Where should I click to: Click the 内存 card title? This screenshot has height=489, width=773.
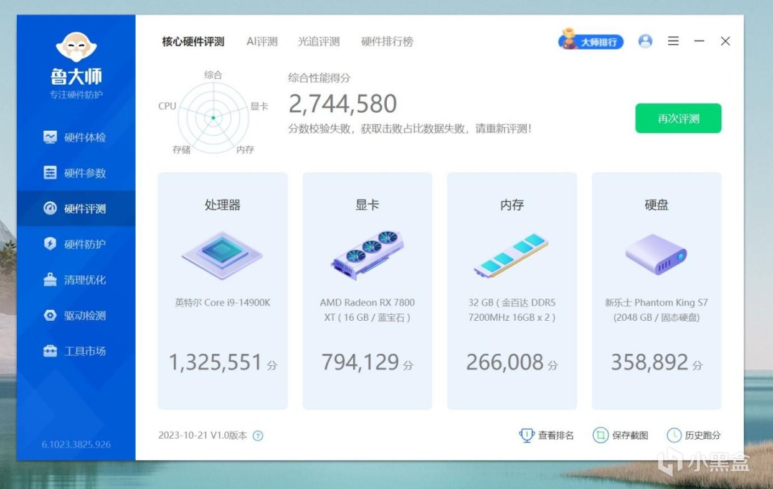(x=512, y=205)
